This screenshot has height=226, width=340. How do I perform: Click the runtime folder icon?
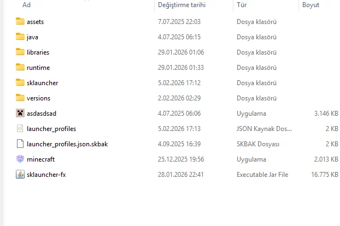[20, 67]
